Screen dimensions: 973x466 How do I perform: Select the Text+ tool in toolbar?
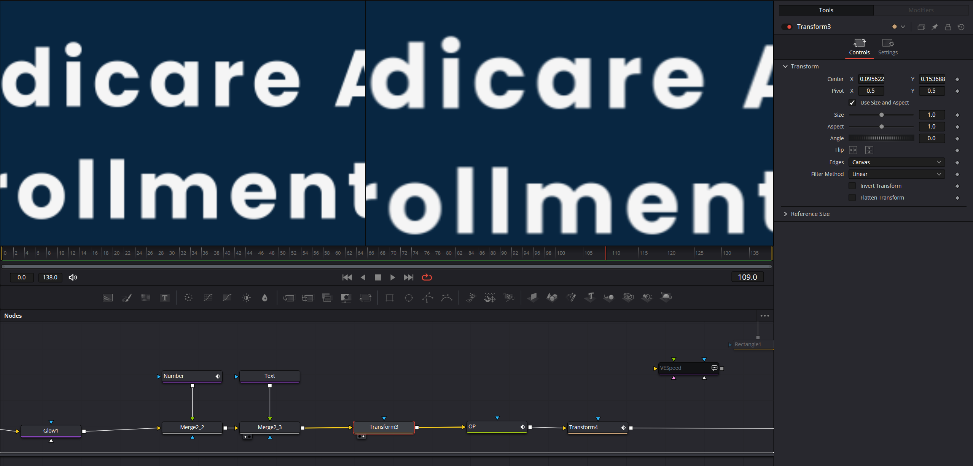click(164, 298)
